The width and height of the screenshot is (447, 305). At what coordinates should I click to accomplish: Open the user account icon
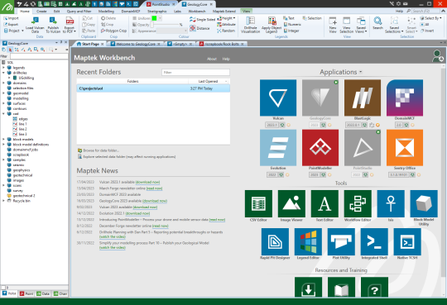pyautogui.click(x=437, y=56)
